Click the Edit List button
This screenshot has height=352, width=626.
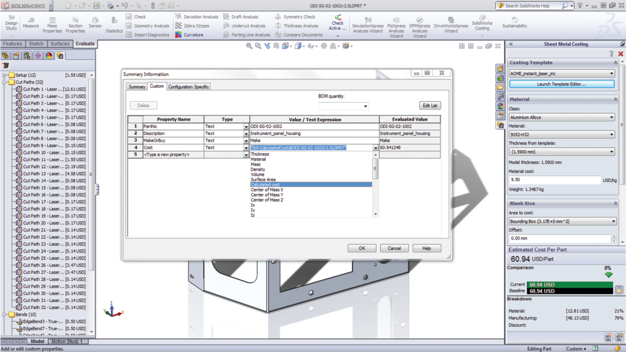430,106
